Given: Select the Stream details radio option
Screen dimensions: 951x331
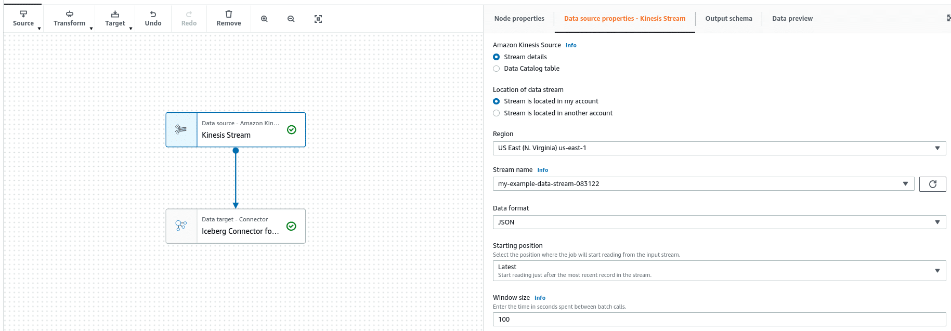Looking at the screenshot, I should (497, 57).
